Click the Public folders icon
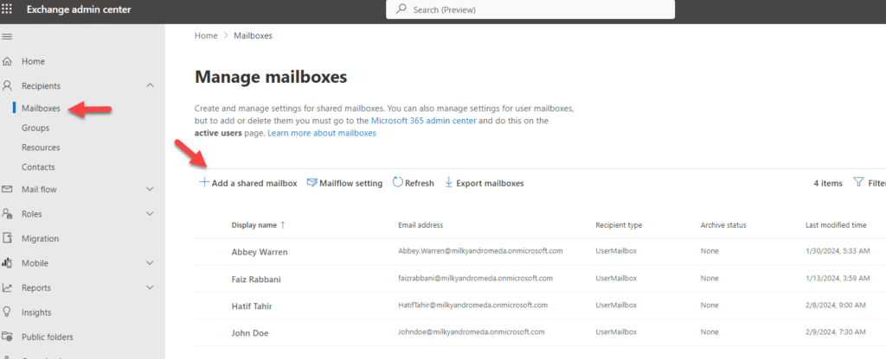Viewport: 886px width, 359px height. 7,337
